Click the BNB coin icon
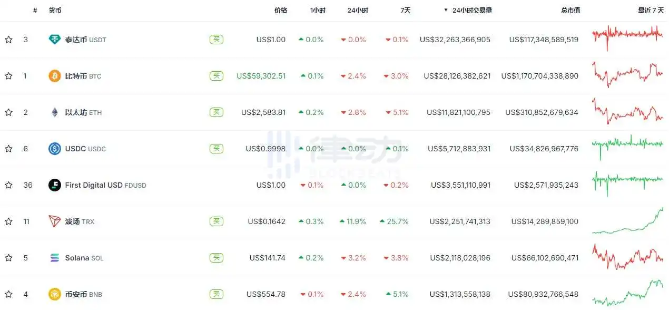This screenshot has width=669, height=310. [x=55, y=294]
